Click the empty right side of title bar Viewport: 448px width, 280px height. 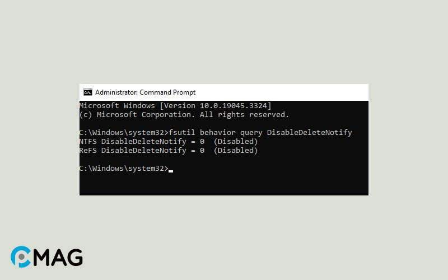click(x=291, y=92)
